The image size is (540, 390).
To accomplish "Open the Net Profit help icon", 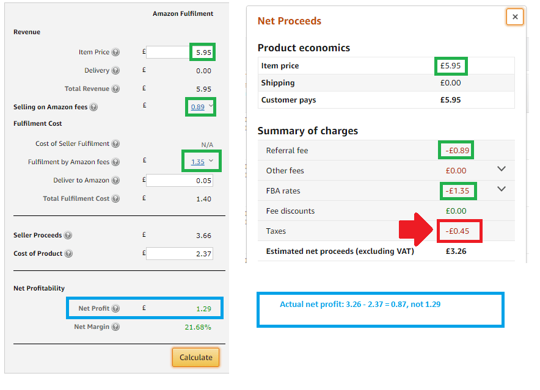I will (x=115, y=308).
